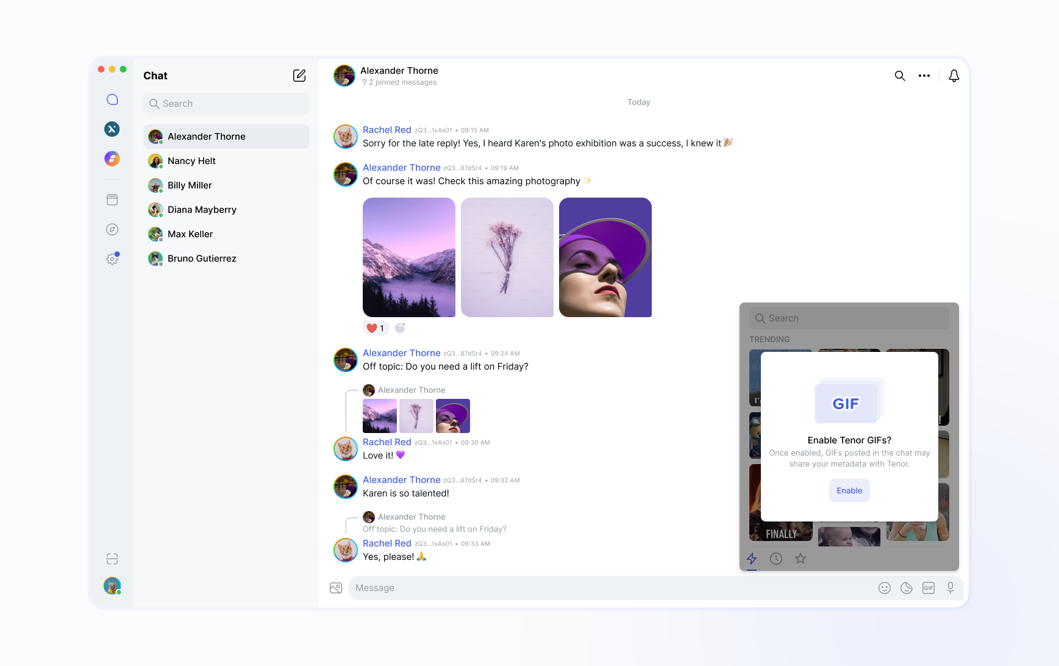Open the sticker picker in message bar
1059x666 pixels.
[x=907, y=588]
